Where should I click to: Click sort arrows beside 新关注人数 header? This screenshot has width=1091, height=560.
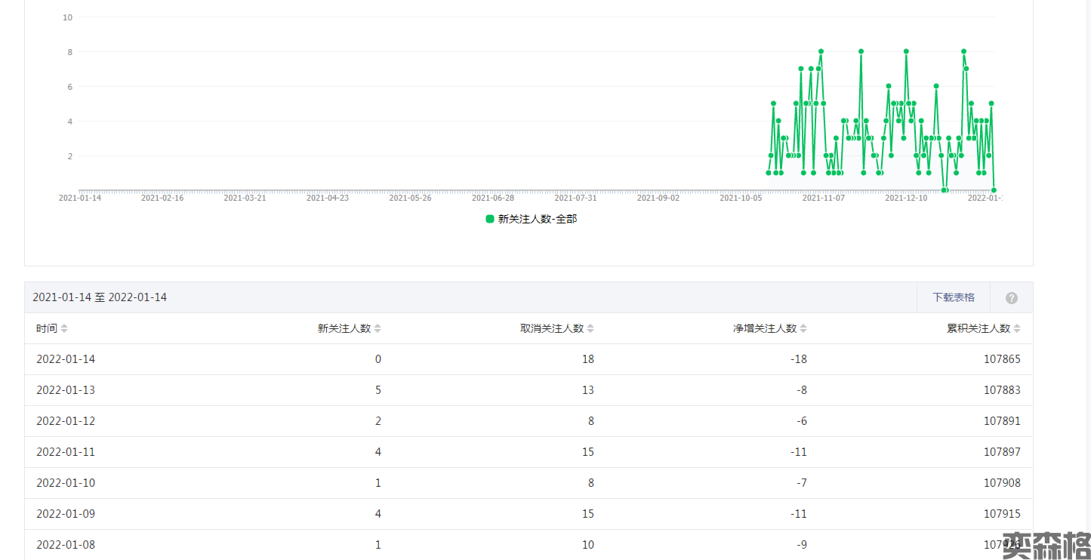click(378, 328)
